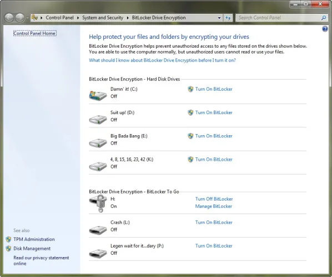Turn On BitLocker for Legen wait for it...dary (P:)
Screen dimensions: 332x277
tap(214, 246)
